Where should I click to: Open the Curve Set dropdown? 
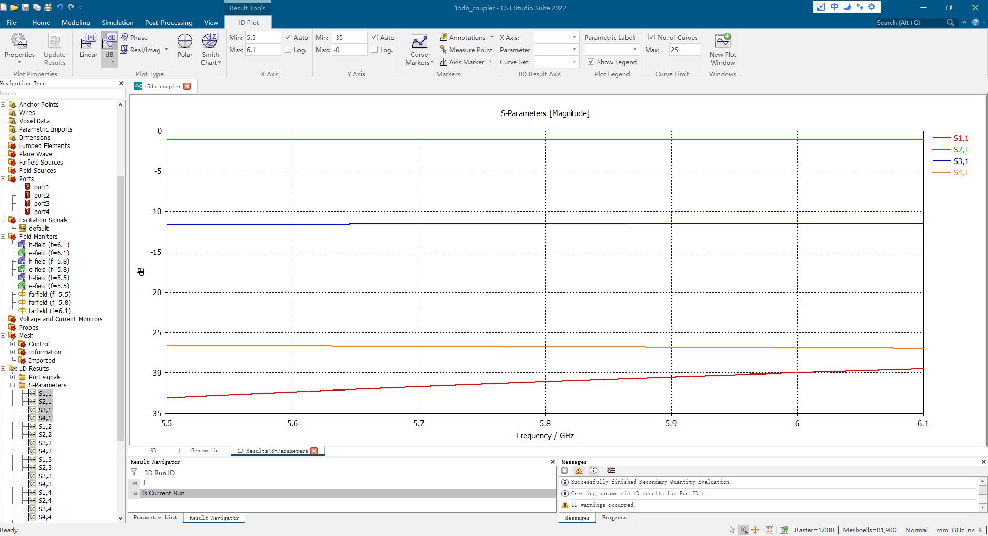click(556, 62)
